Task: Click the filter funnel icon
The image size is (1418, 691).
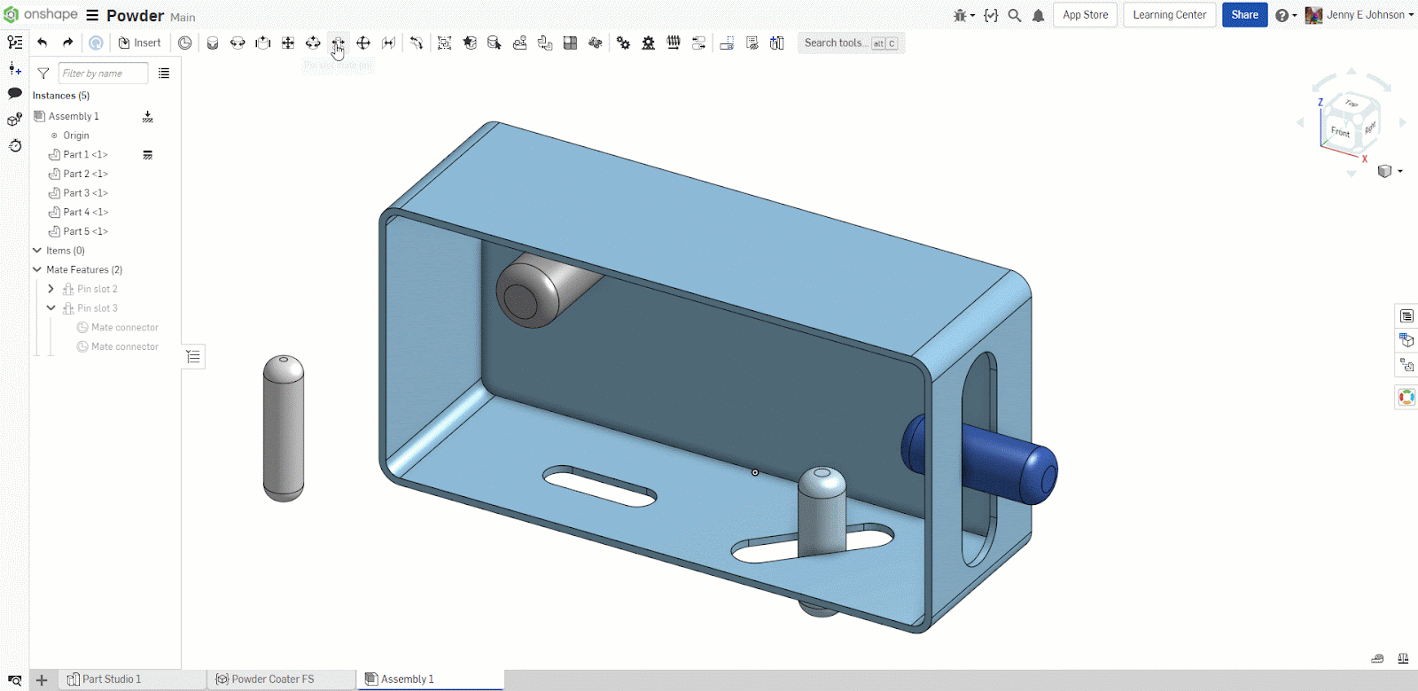Action: point(43,74)
